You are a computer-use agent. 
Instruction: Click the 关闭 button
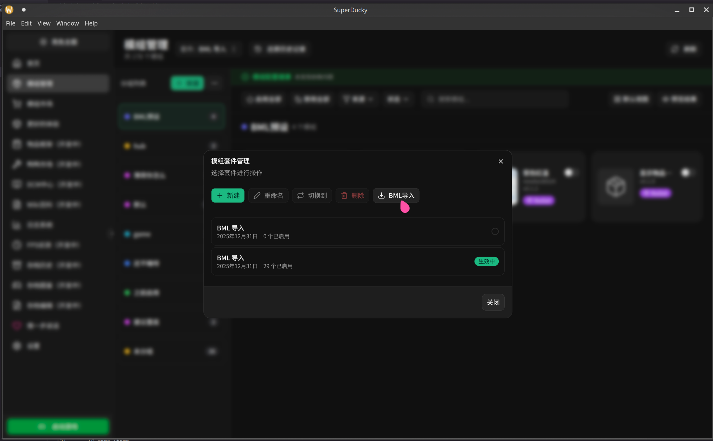click(x=493, y=302)
